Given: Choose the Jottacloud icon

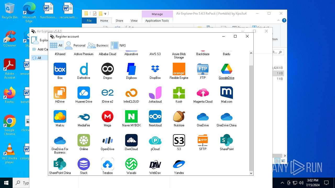Looking at the screenshot, I should coord(155,93).
